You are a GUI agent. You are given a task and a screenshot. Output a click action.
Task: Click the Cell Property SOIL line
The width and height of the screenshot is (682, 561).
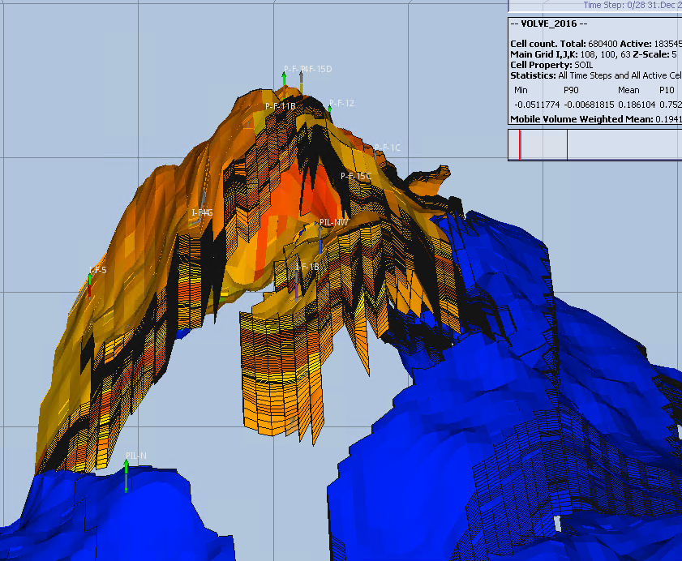point(551,64)
